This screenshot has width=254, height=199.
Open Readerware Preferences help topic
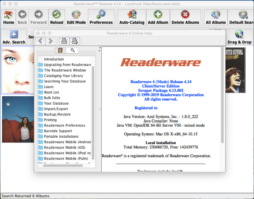[x=64, y=125]
